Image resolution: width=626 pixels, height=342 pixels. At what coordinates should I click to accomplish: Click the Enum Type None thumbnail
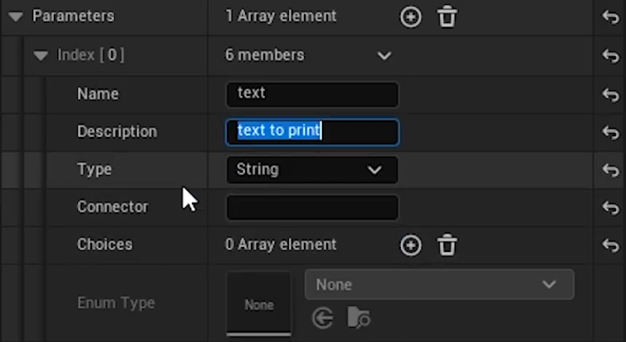pos(258,304)
